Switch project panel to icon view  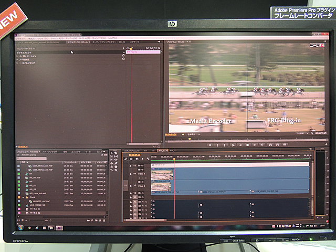pyautogui.click(x=23, y=220)
